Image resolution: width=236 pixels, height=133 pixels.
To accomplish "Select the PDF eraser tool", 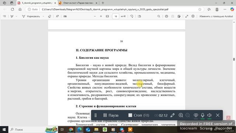I will [49, 16].
